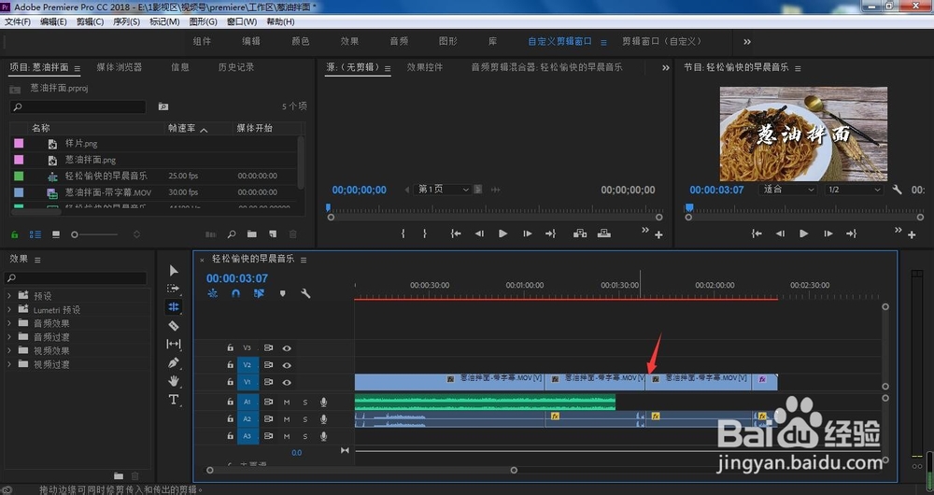Image resolution: width=934 pixels, height=495 pixels.
Task: Open program monitor settings wrench
Action: 897,190
